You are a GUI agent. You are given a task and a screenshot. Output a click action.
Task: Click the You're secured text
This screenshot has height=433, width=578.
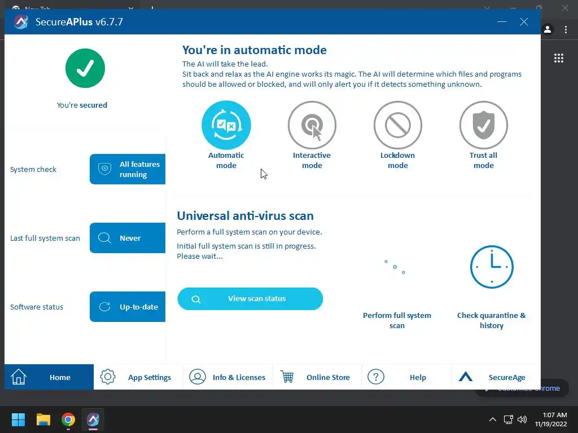pos(82,105)
